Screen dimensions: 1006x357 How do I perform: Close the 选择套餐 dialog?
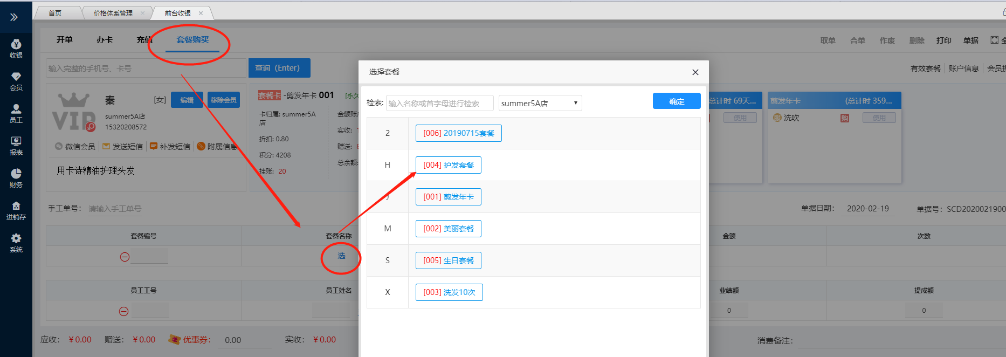coord(695,72)
